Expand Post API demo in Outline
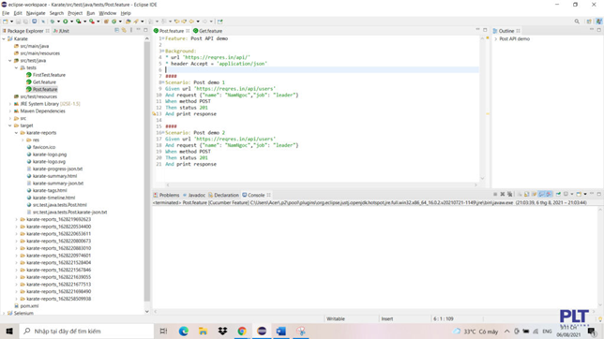 click(x=496, y=39)
